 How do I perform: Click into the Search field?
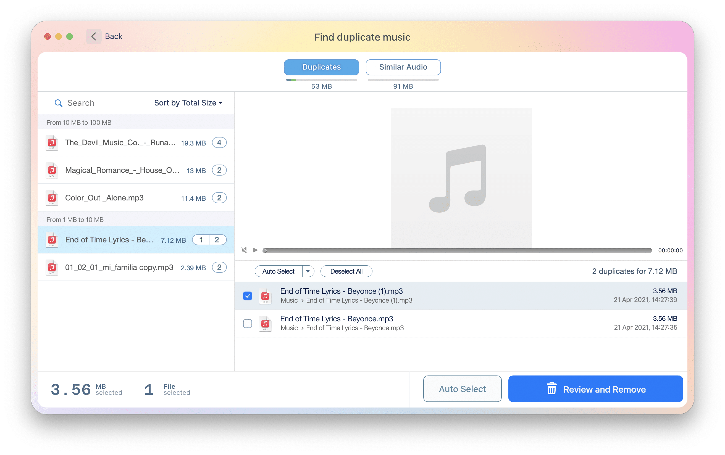coord(102,103)
